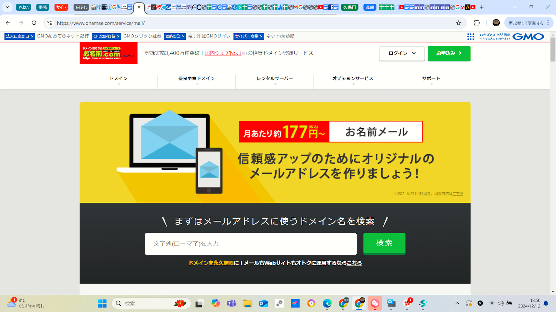556x312 pixels.
Task: Open the サイバー攻撃 banner link
Action: [249, 36]
